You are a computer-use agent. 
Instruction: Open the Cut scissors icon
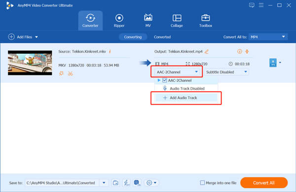[x=70, y=73]
